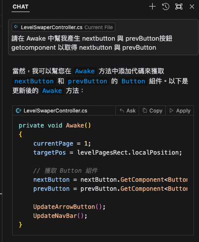
Task: Open LevelSwaperController.cs from code block header
Action: click(x=55, y=110)
